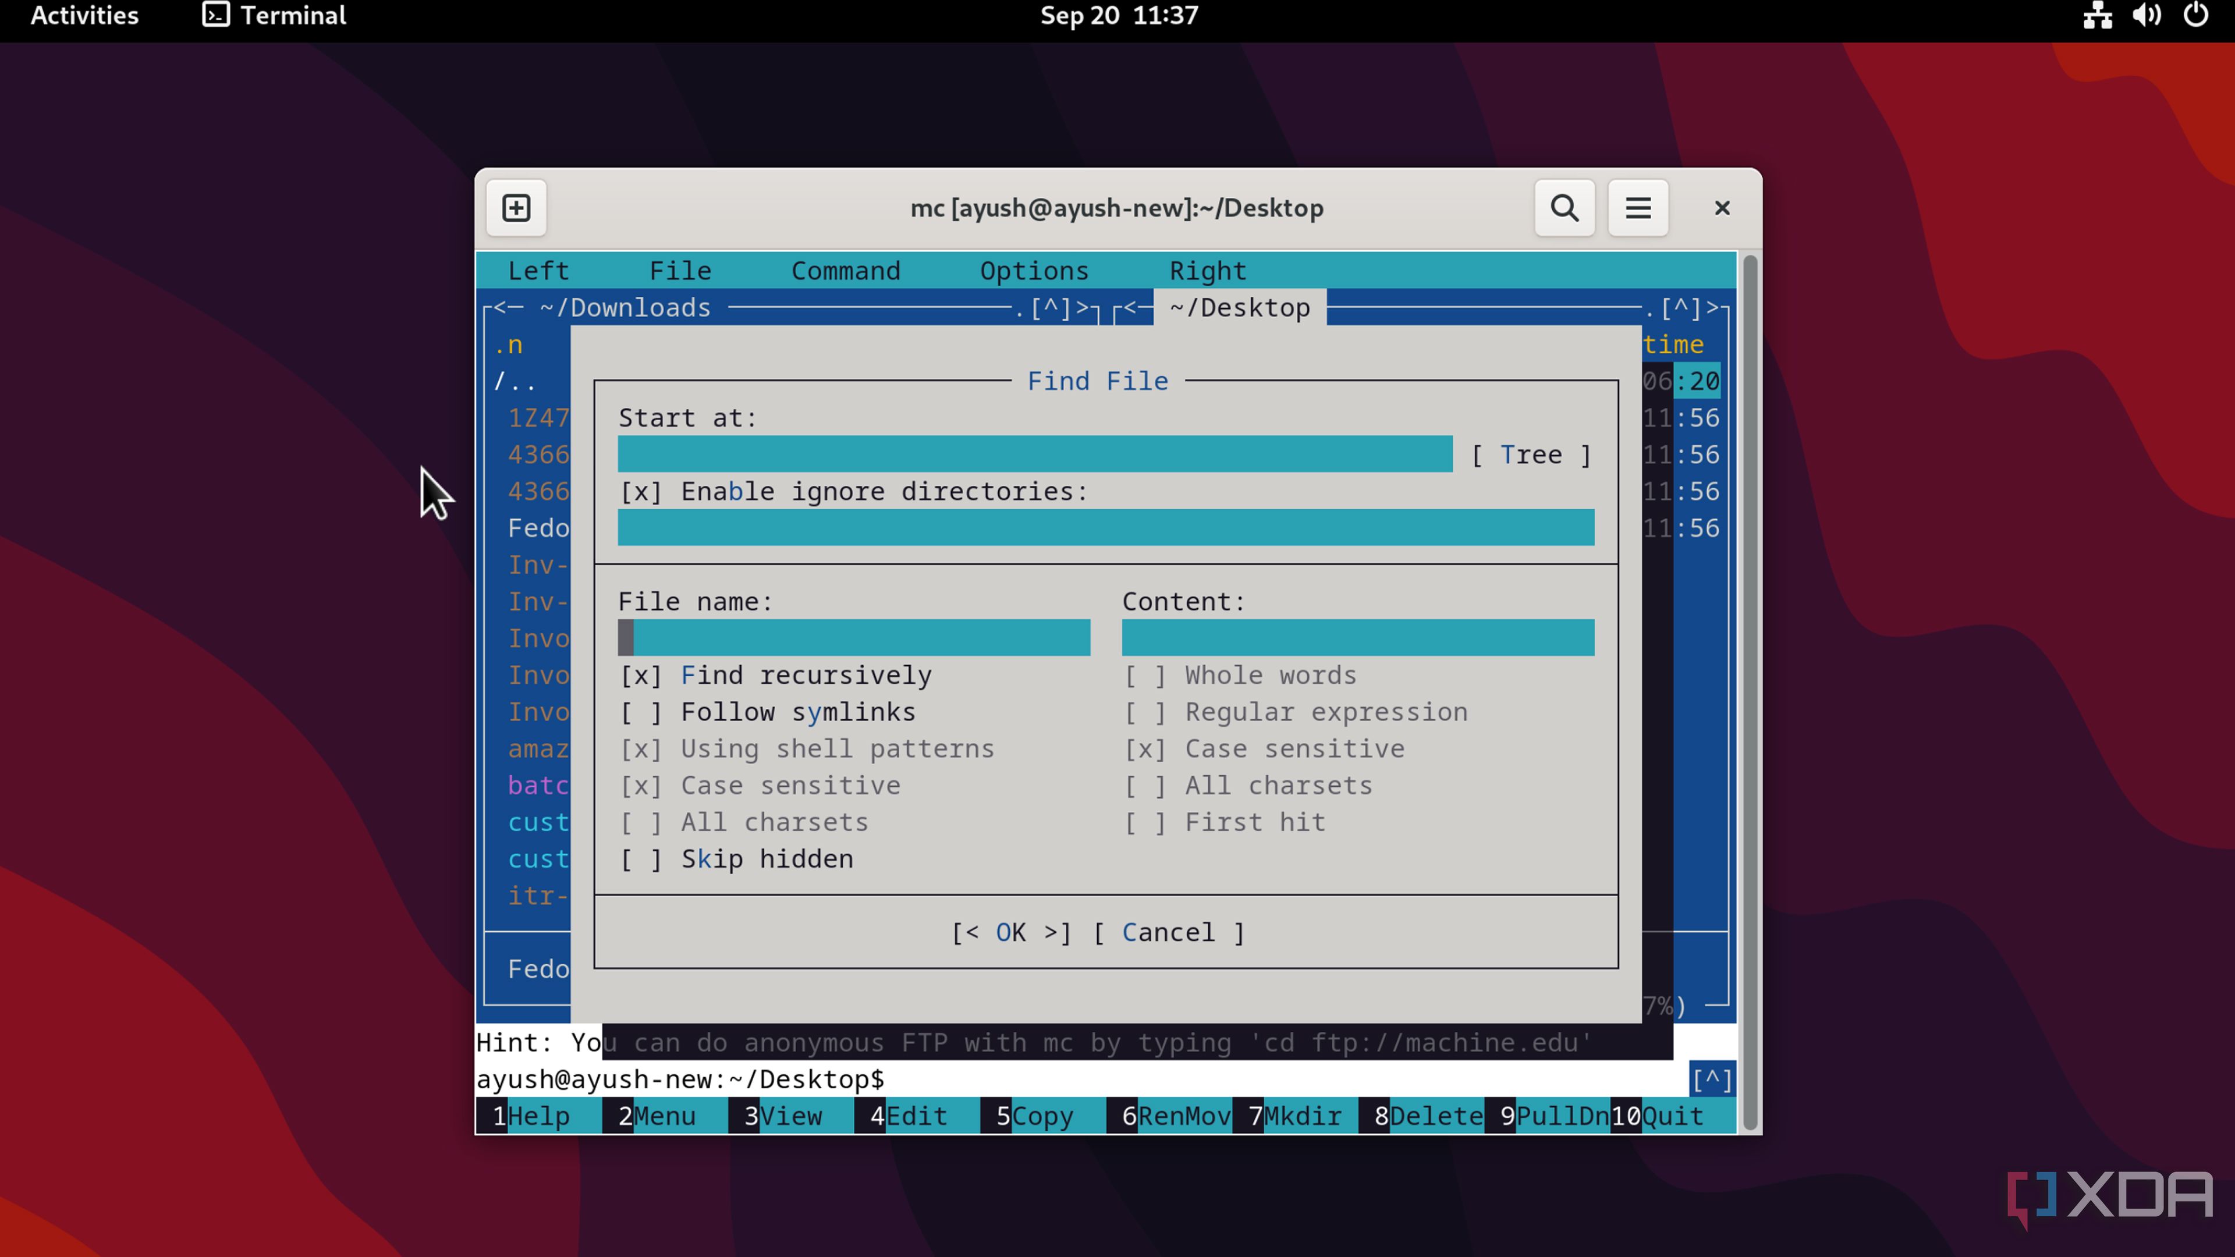2235x1257 pixels.
Task: Uncheck Enable ignore directories option
Action: pyautogui.click(x=641, y=492)
